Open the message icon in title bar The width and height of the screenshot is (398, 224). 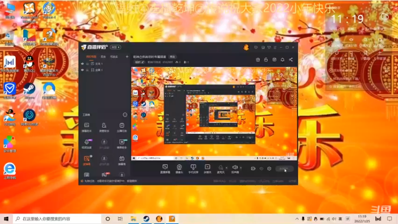pos(256,47)
